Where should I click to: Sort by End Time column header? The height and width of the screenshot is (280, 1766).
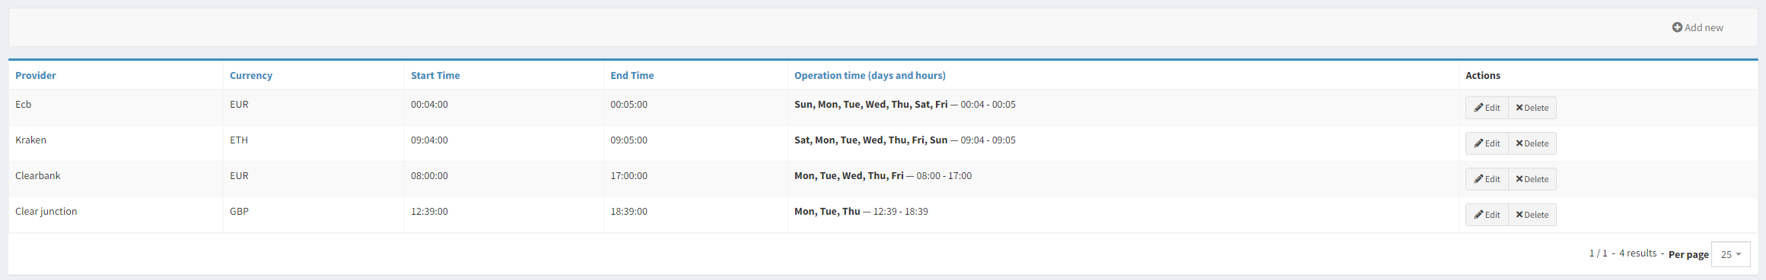pos(632,75)
